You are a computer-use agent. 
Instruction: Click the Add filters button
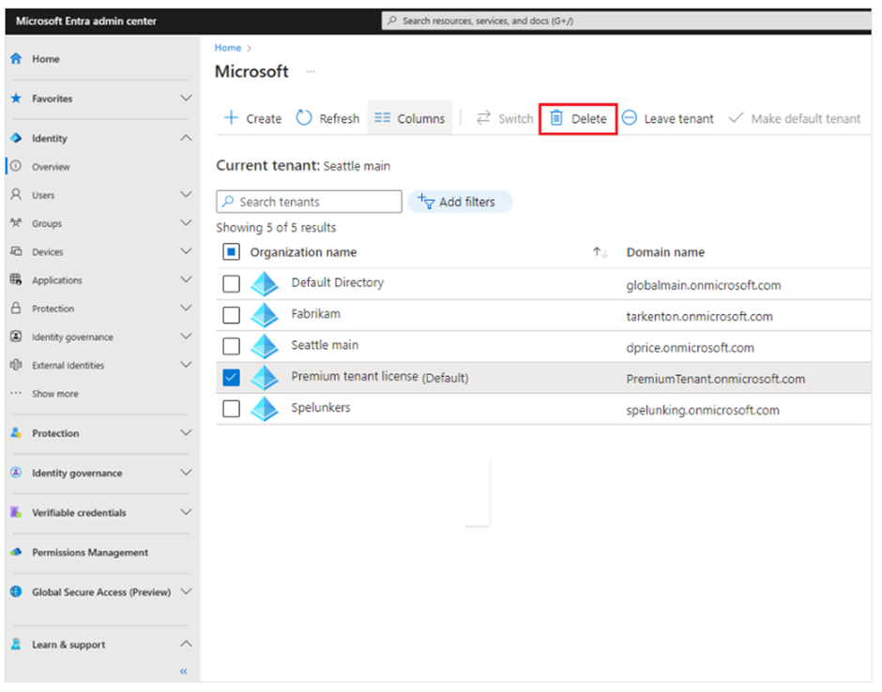point(460,202)
